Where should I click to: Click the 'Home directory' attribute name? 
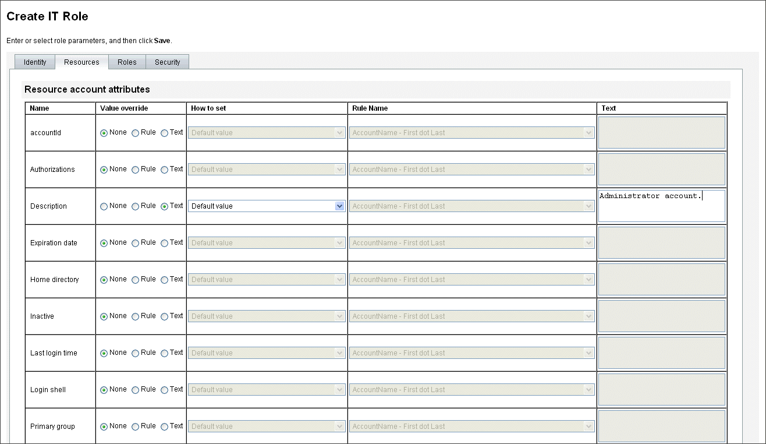point(55,280)
